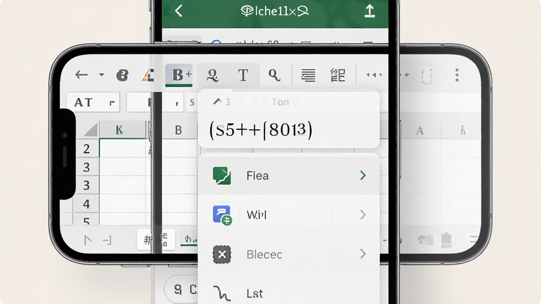541x304 pixels.
Task: Collapse the popup using the up caret
Action: (217, 101)
